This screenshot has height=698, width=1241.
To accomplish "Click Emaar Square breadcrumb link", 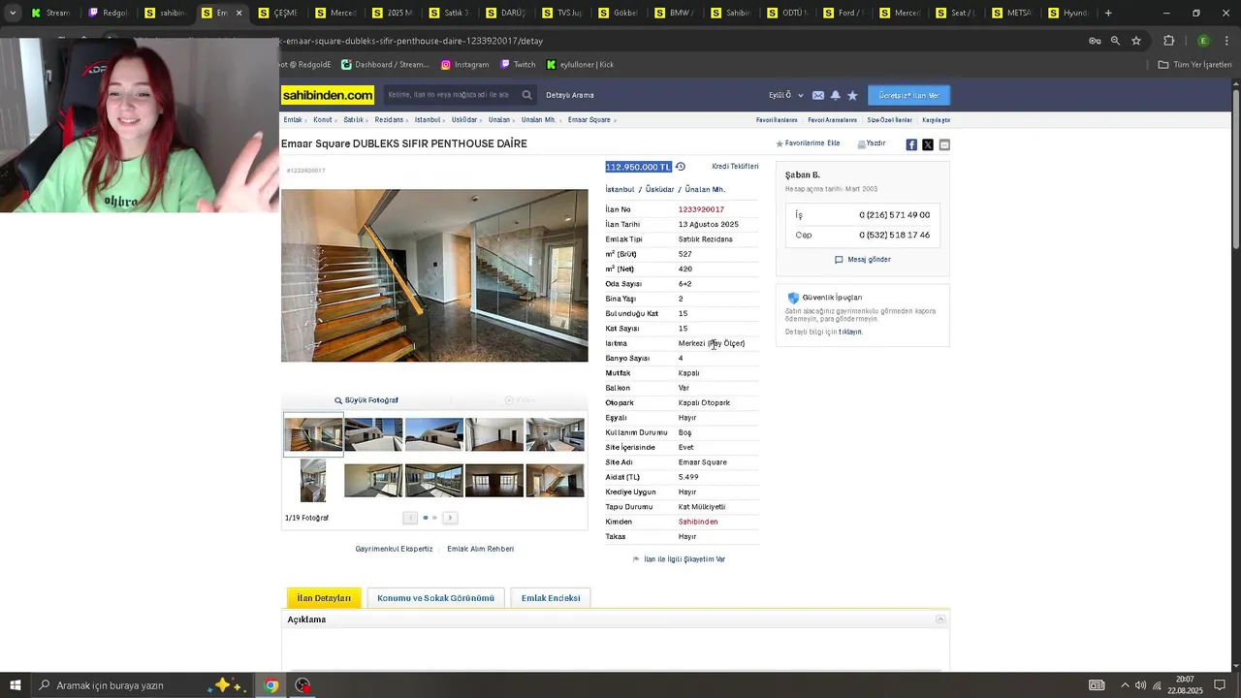I will tap(589, 120).
